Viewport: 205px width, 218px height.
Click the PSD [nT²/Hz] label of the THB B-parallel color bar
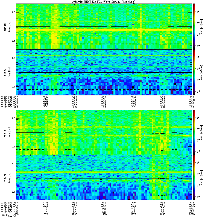click(x=202, y=72)
